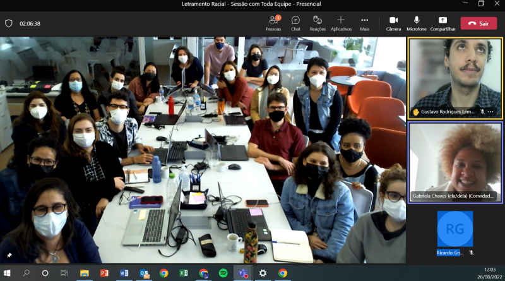Open the Reações menu
Screen dimensions: 505x281
[318, 23]
